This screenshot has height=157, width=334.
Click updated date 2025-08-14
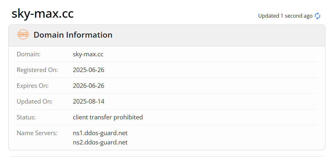pos(89,102)
